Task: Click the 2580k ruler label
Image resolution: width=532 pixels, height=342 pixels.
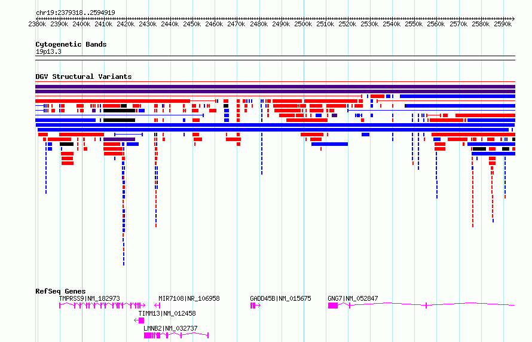Action: coord(481,24)
